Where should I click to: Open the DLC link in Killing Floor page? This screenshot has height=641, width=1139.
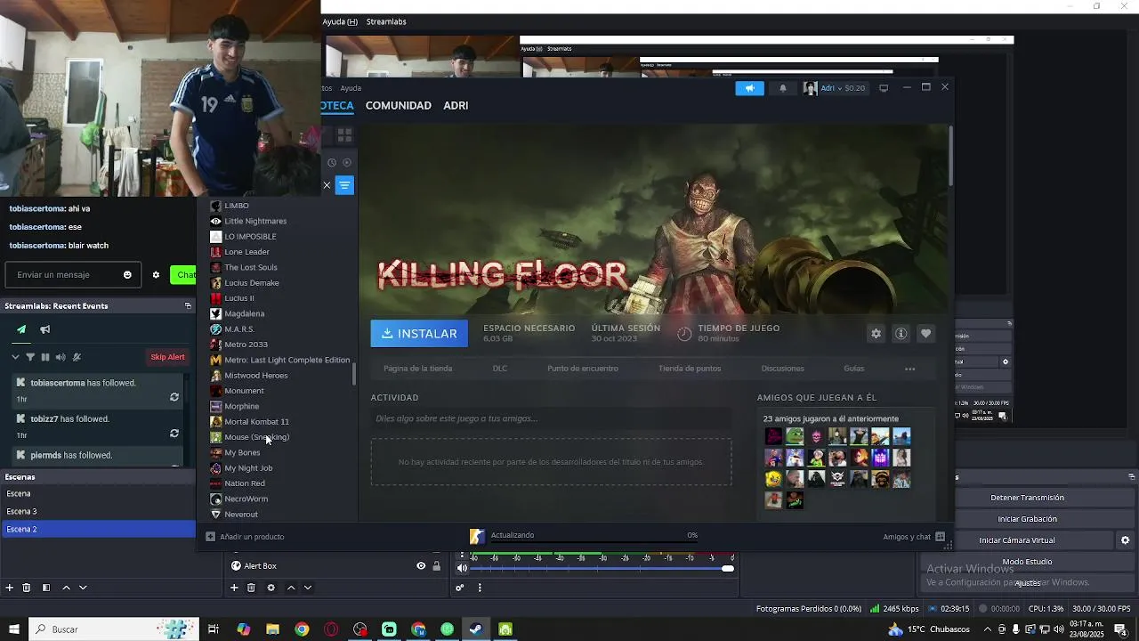pos(500,369)
